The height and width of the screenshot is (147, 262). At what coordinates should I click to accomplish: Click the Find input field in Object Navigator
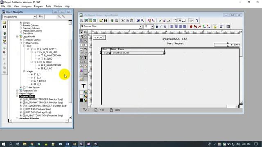tap(50, 17)
